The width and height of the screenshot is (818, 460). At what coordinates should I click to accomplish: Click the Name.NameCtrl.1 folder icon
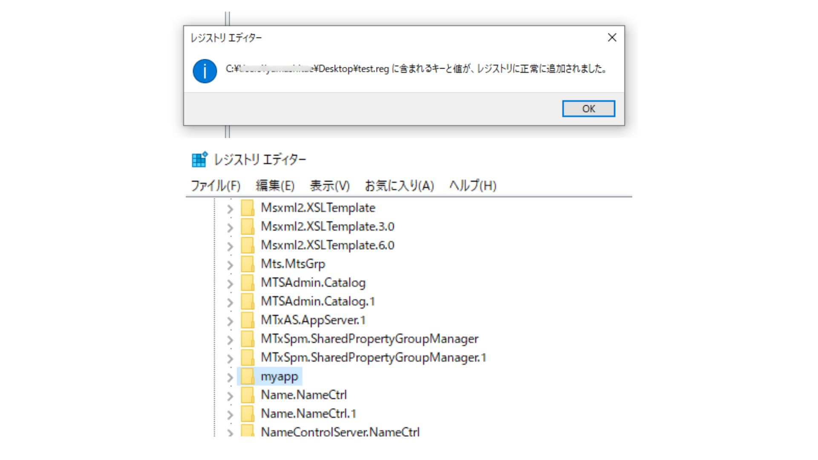point(248,414)
